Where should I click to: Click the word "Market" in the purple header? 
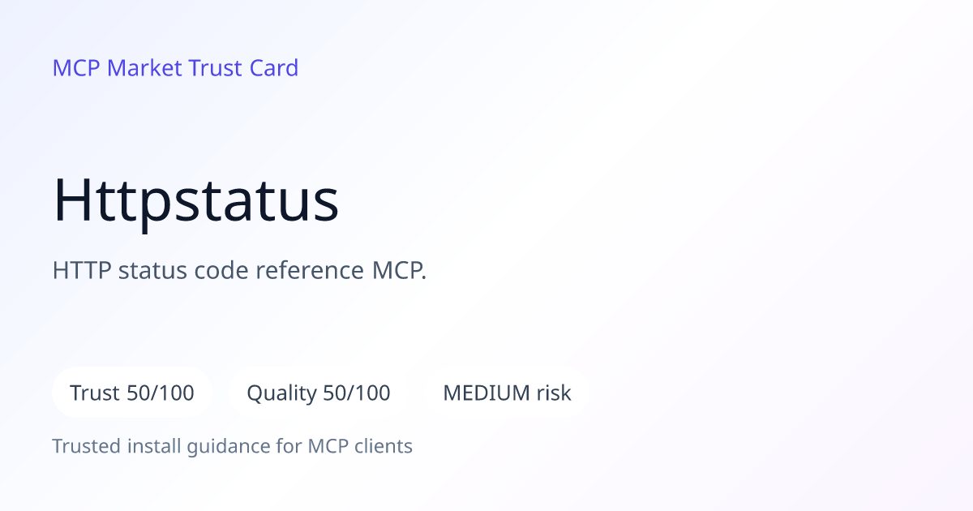pyautogui.click(x=144, y=68)
